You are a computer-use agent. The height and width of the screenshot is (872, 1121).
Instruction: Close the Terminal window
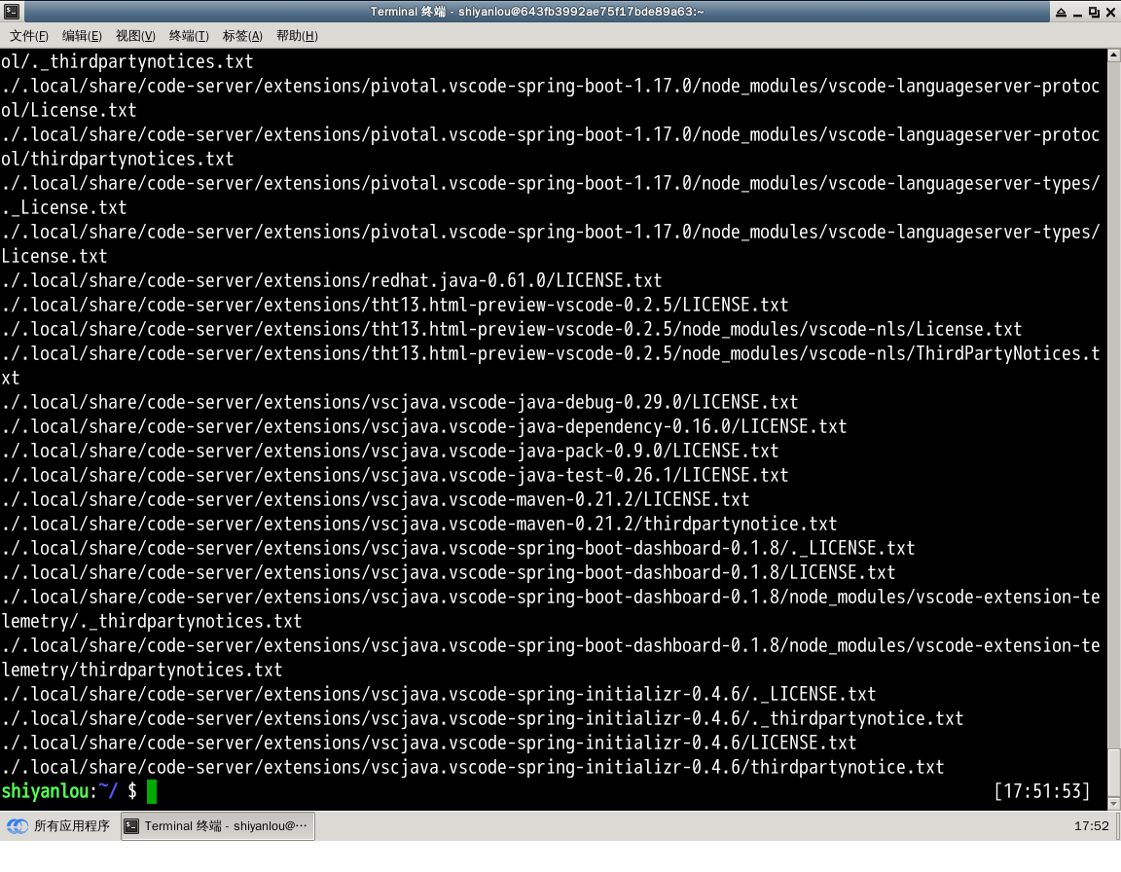pyautogui.click(x=1110, y=12)
